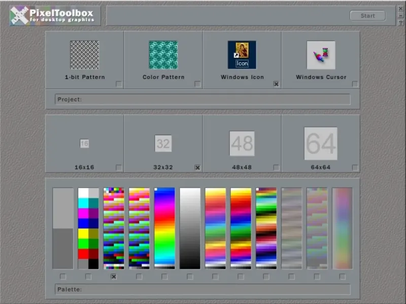Click the Color Pattern label
The width and height of the screenshot is (406, 304).
point(163,77)
